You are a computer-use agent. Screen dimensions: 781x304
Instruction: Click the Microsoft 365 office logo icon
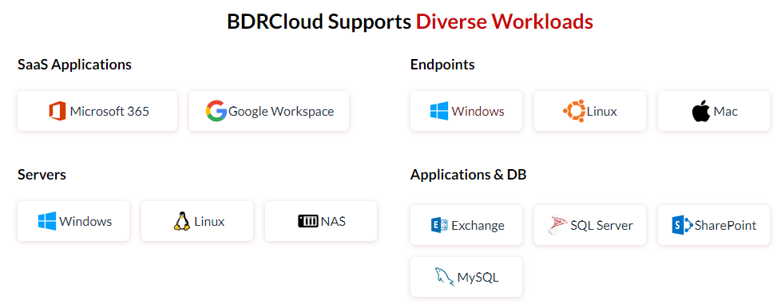[x=57, y=111]
